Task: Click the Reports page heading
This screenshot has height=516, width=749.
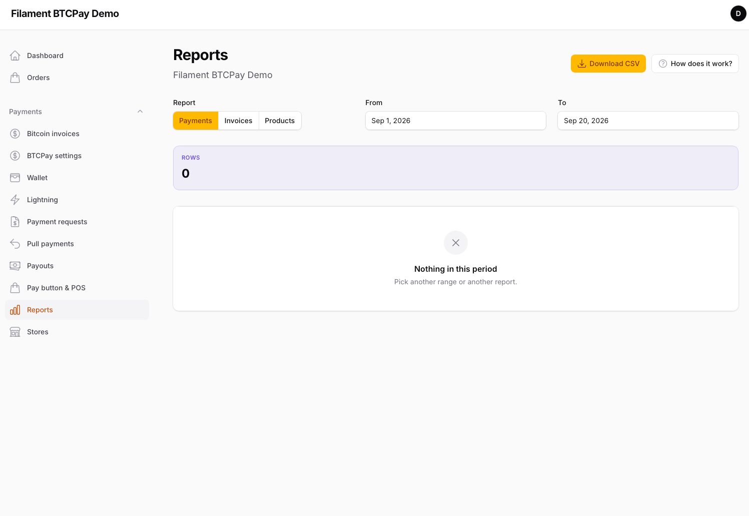Action: coord(201,55)
